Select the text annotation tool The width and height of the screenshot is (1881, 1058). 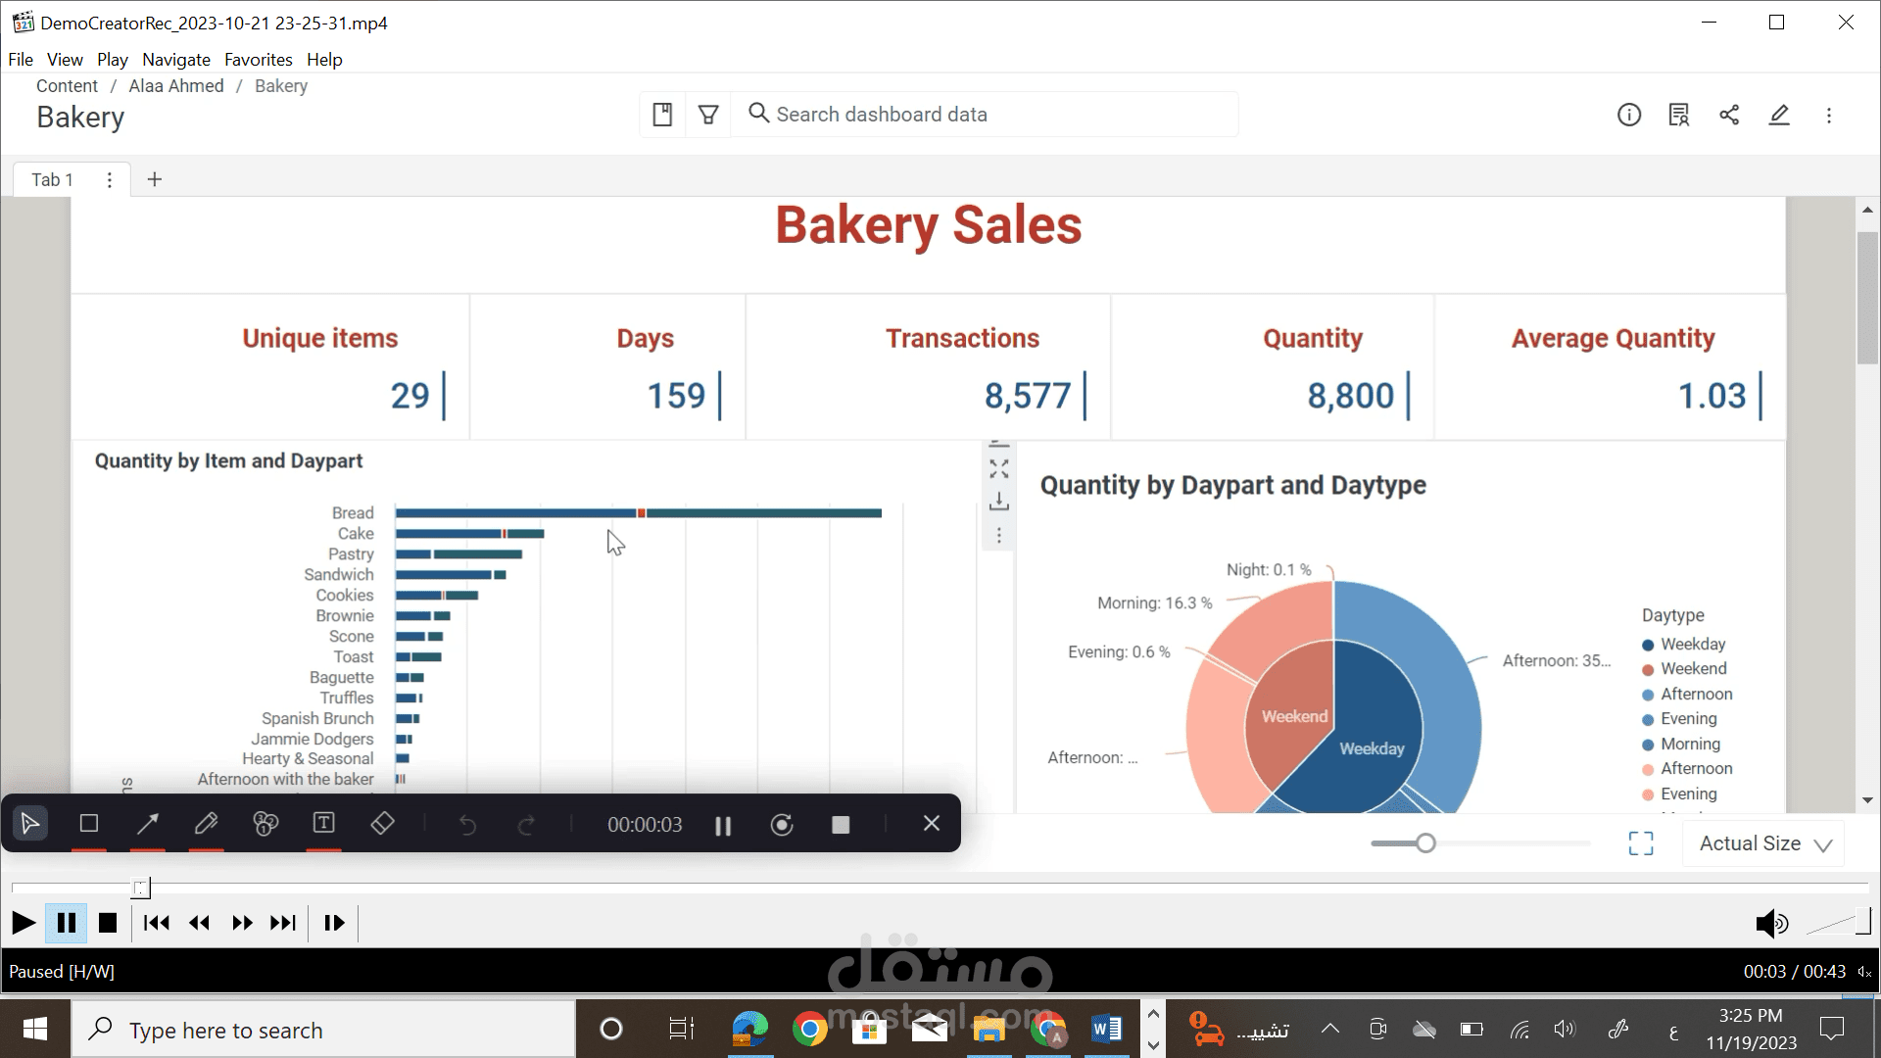324,824
